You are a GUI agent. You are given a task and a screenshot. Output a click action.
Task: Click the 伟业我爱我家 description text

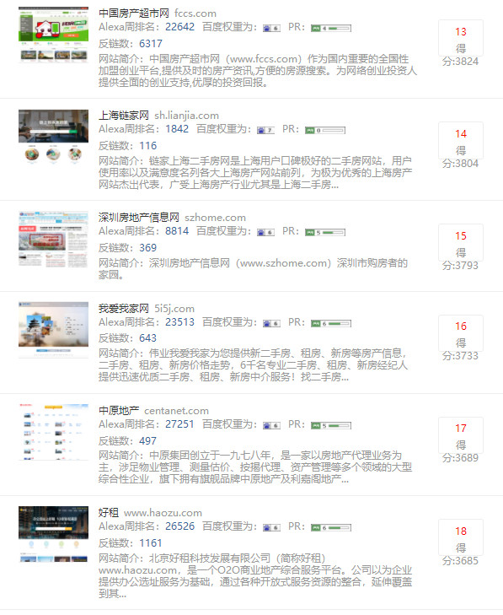tap(253, 364)
